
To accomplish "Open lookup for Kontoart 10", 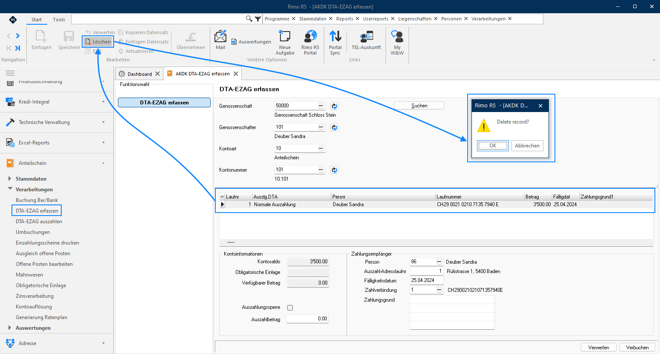I will click(x=321, y=148).
